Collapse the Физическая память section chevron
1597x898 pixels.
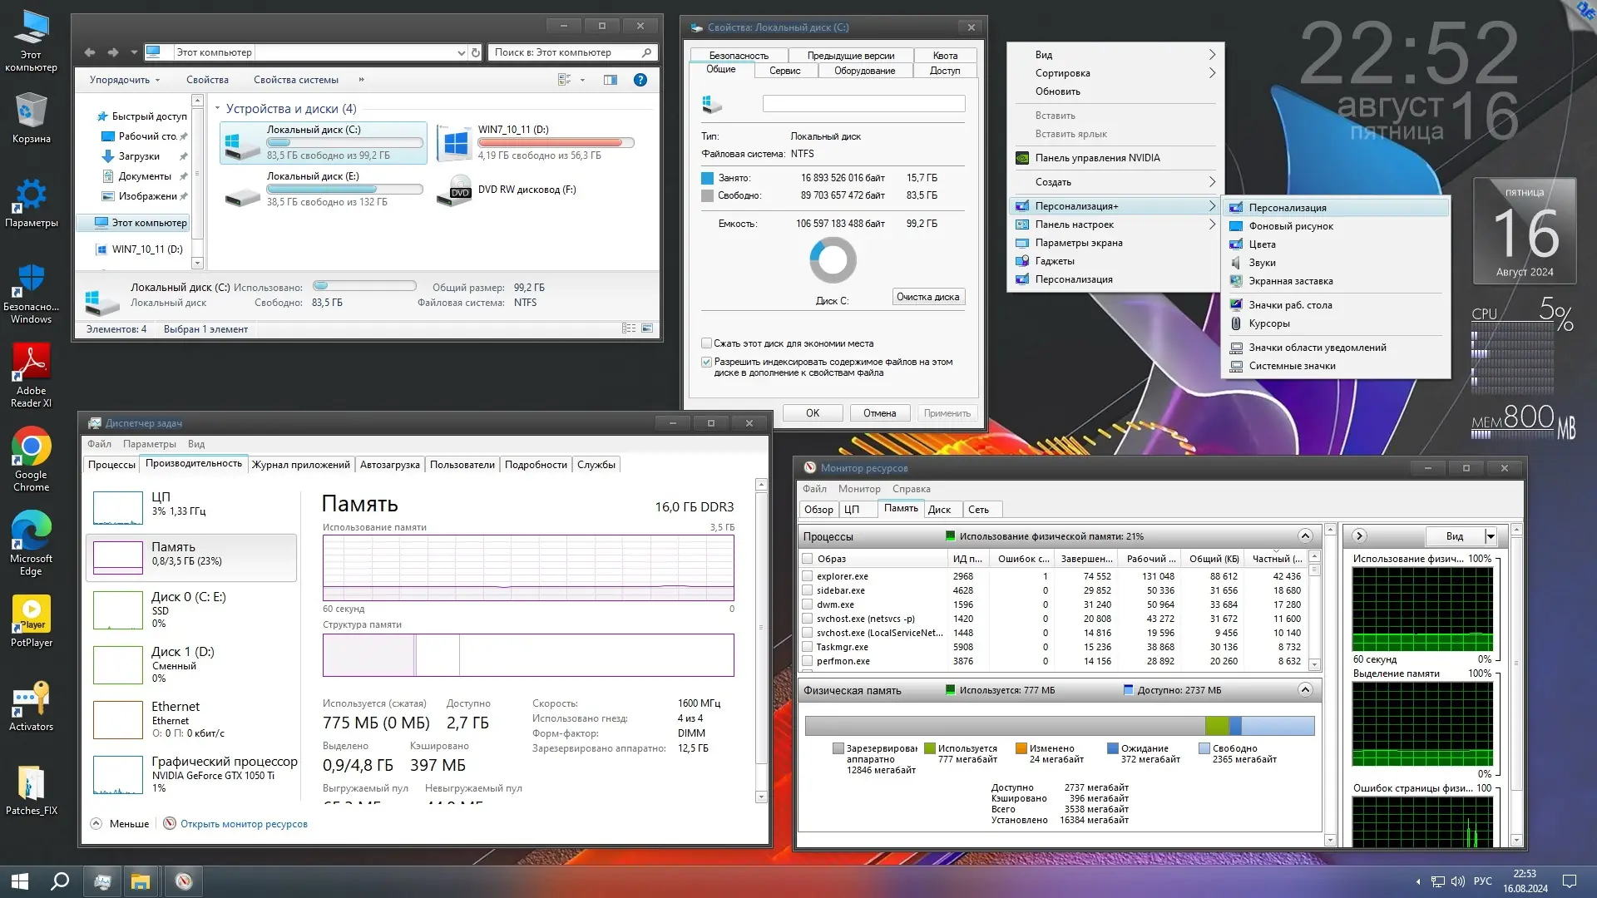(1305, 690)
